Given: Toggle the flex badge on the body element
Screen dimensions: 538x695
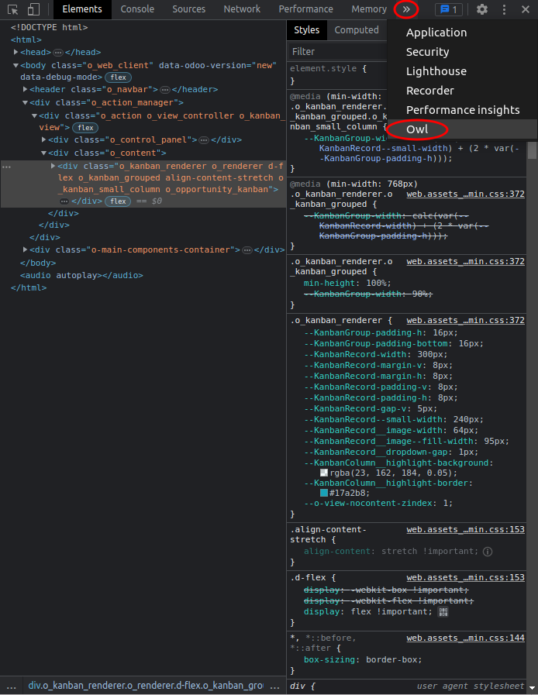Looking at the screenshot, I should (118, 77).
